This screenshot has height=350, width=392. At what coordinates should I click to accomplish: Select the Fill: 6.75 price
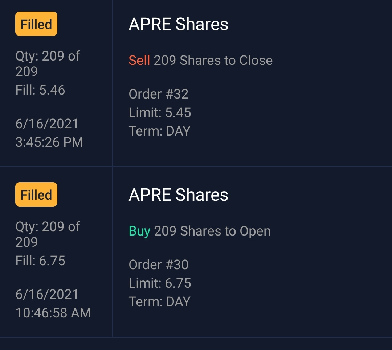coord(40,261)
